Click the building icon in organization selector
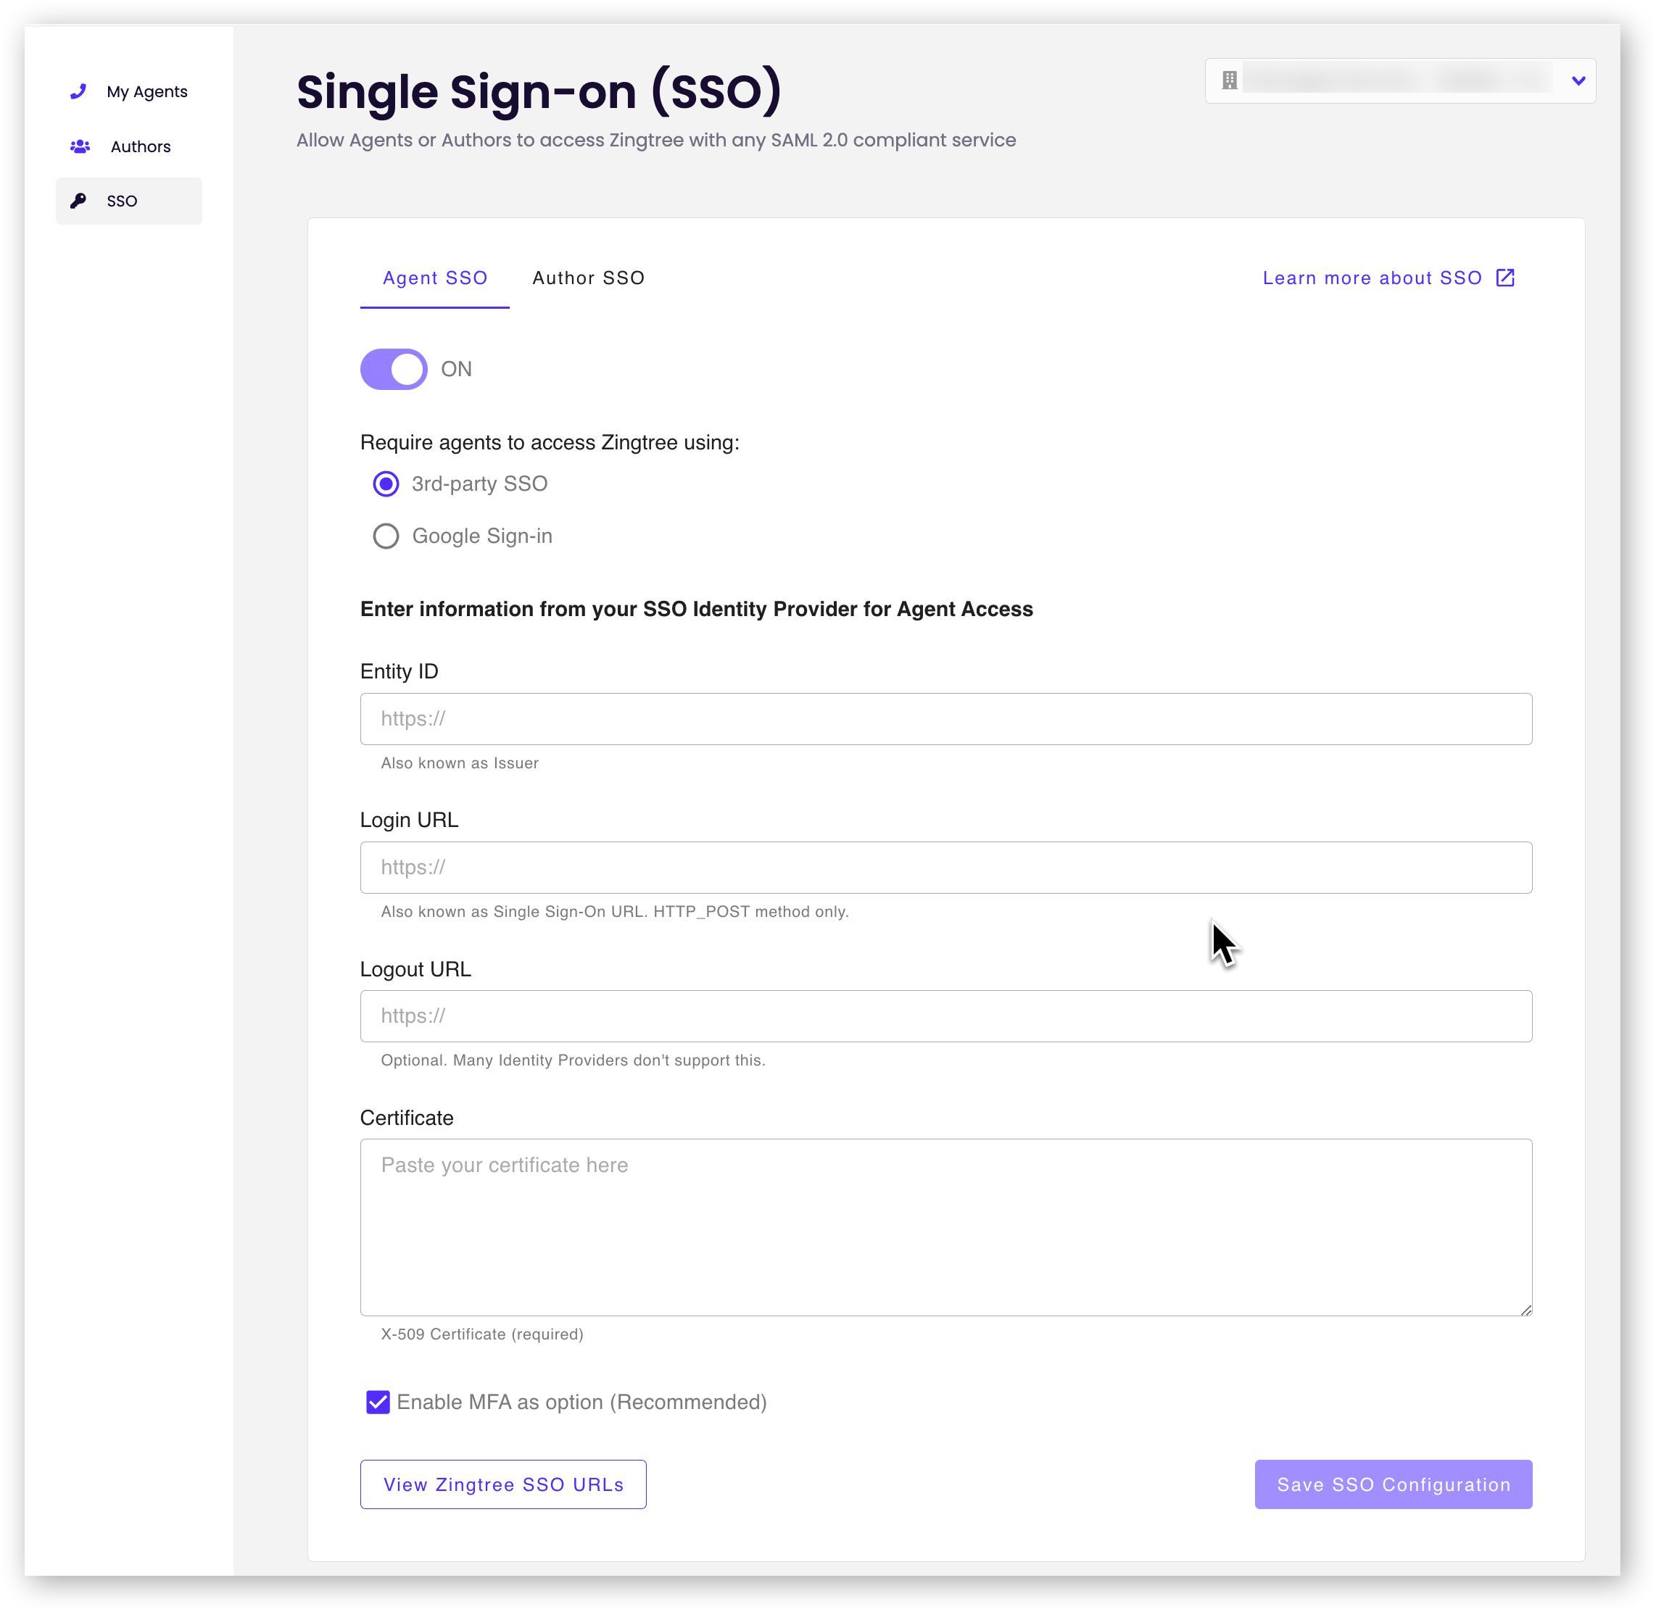This screenshot has height=1612, width=1656. 1229,80
